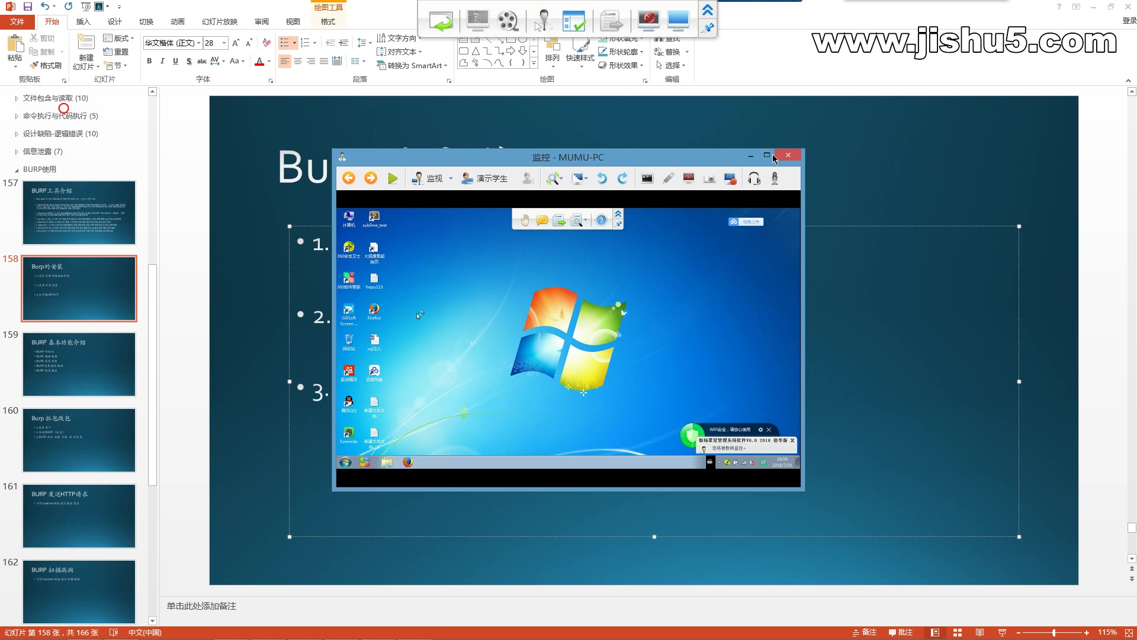Toggle right text alignment
The image size is (1137, 640).
(x=311, y=61)
